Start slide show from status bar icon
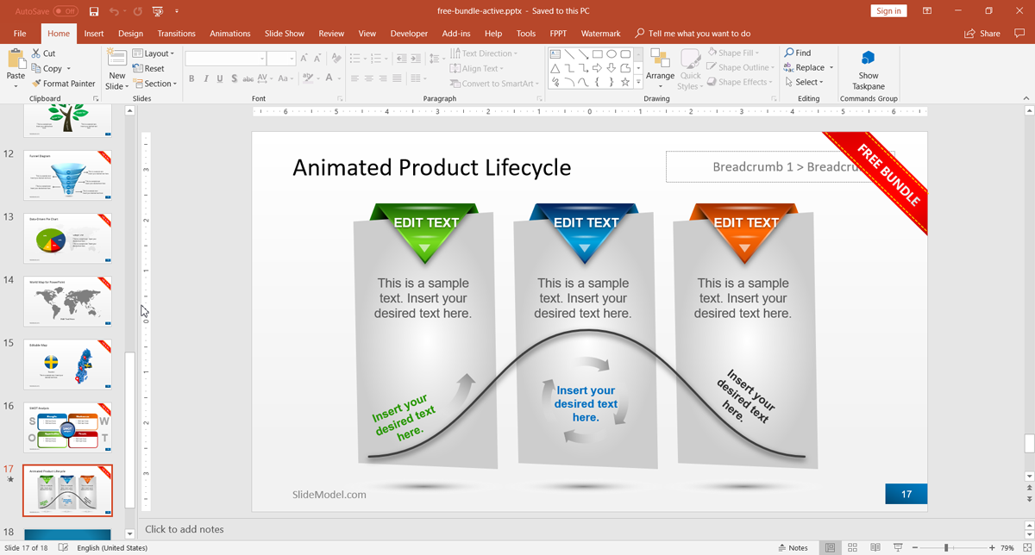 898,548
